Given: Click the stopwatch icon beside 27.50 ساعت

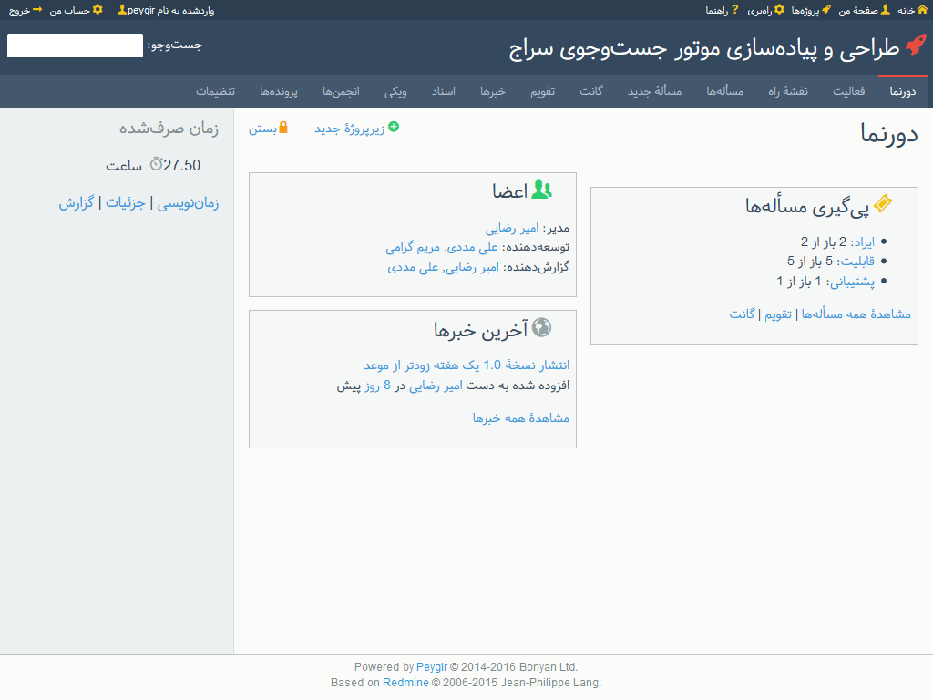Looking at the screenshot, I should click(156, 164).
